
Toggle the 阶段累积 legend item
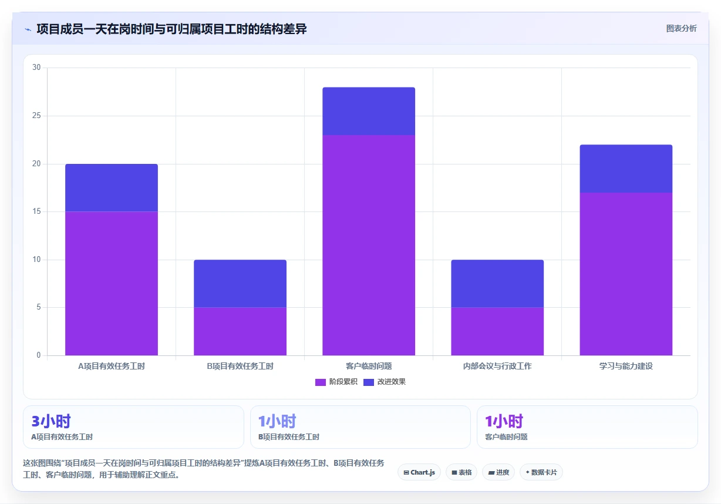coord(336,382)
